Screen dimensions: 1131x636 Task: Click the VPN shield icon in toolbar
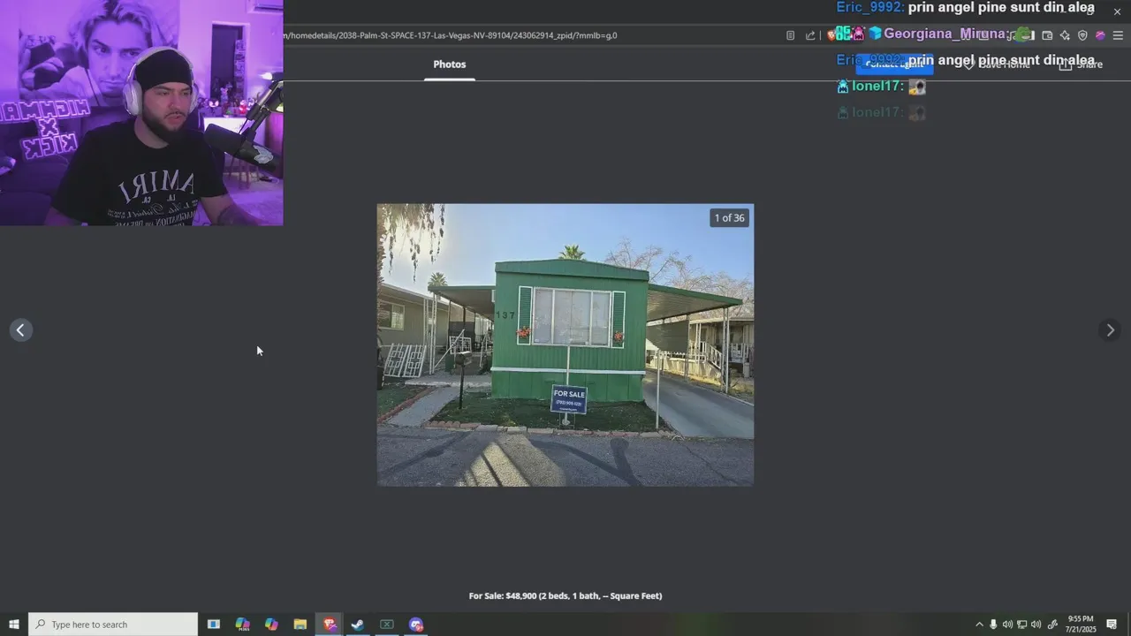(x=1082, y=35)
